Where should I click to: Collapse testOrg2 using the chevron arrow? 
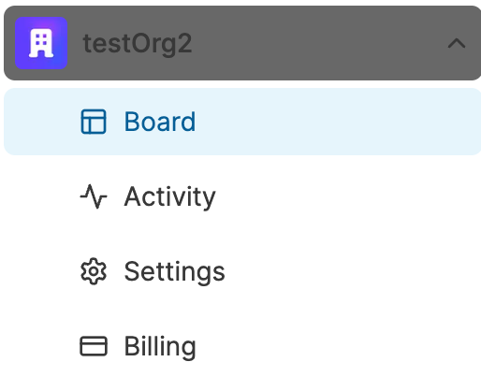(457, 43)
